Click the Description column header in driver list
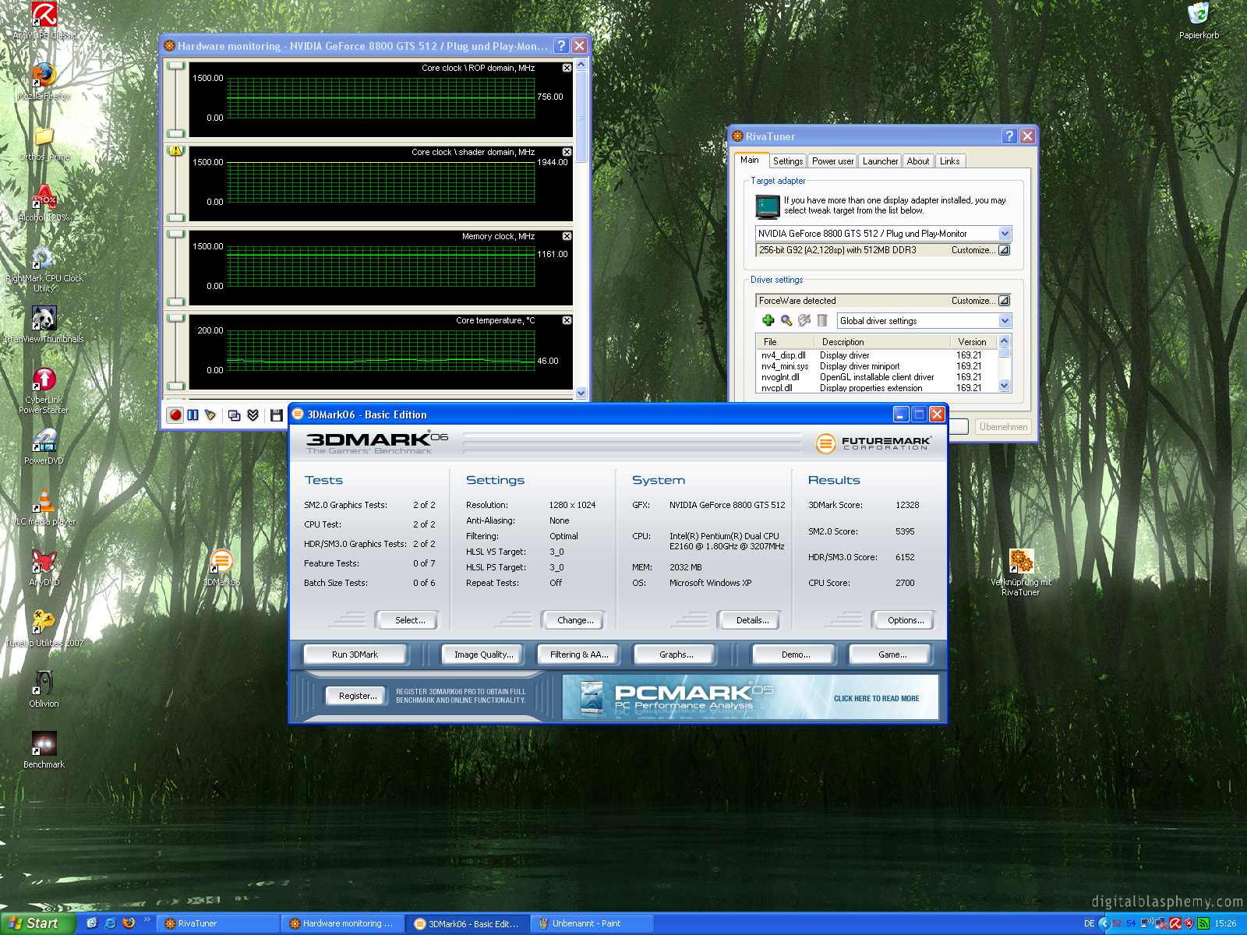 (x=882, y=342)
